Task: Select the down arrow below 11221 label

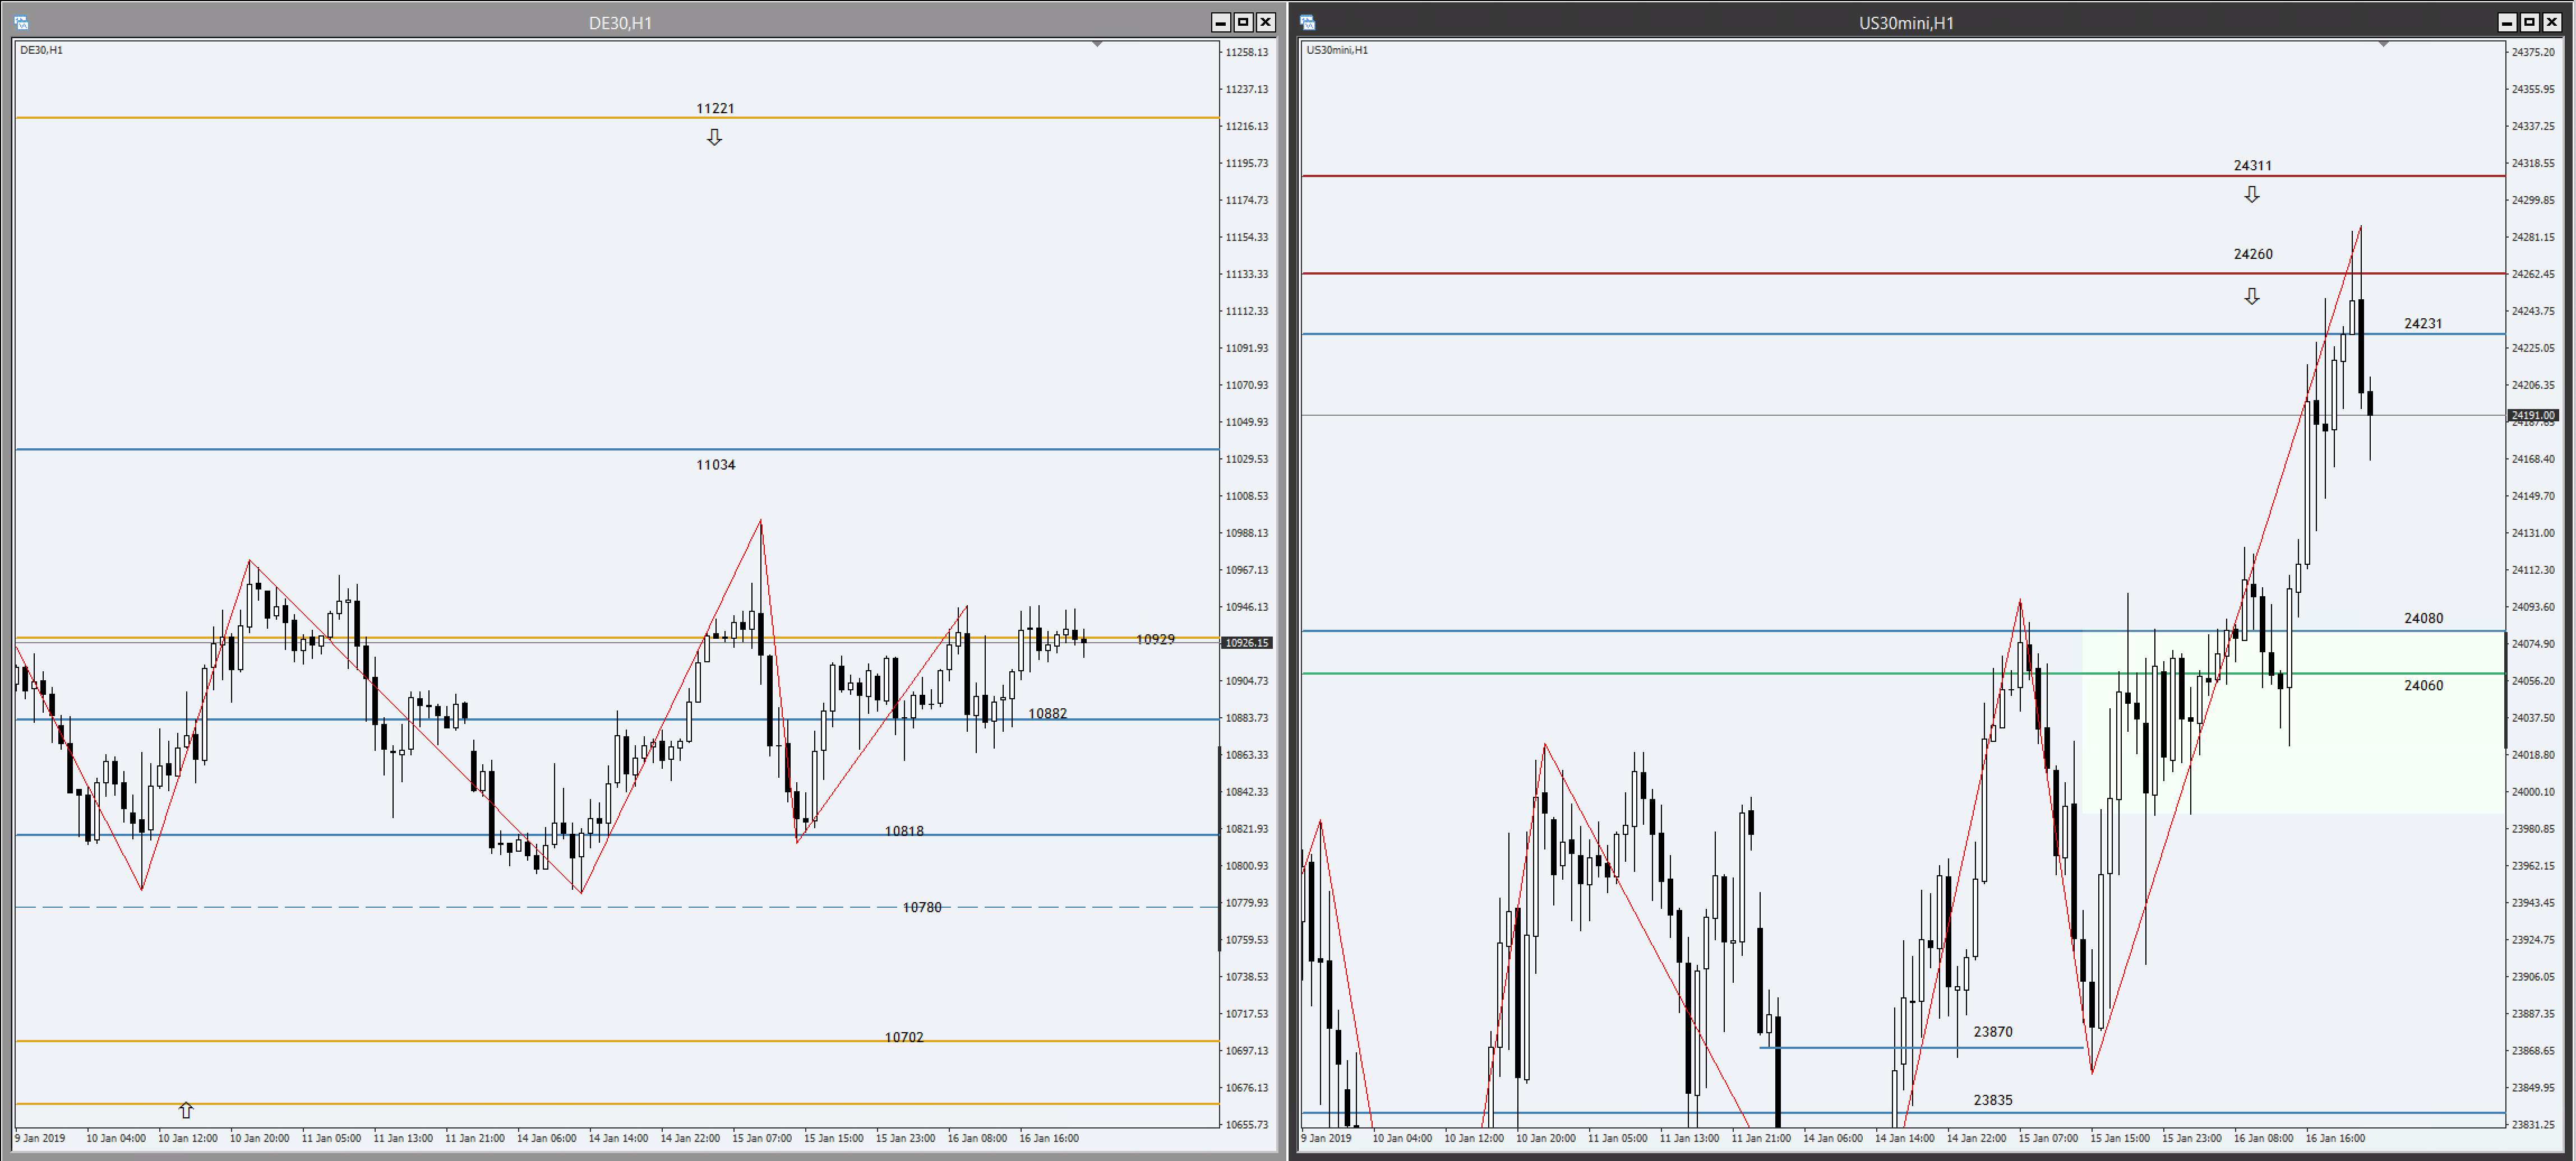Action: [714, 137]
